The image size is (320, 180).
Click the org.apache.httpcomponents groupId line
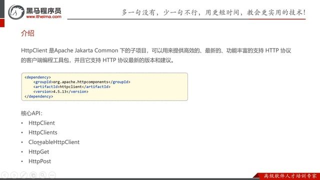point(82,82)
